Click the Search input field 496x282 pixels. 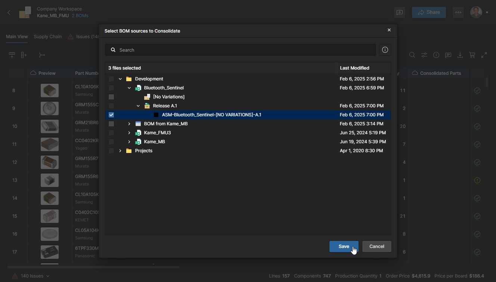point(243,50)
